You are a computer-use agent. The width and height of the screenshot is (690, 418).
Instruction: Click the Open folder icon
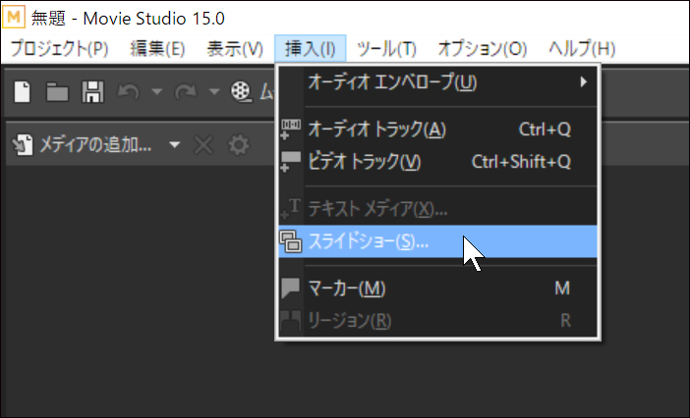(58, 92)
